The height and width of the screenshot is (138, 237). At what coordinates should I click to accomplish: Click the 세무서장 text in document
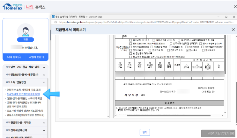(x=131, y=95)
